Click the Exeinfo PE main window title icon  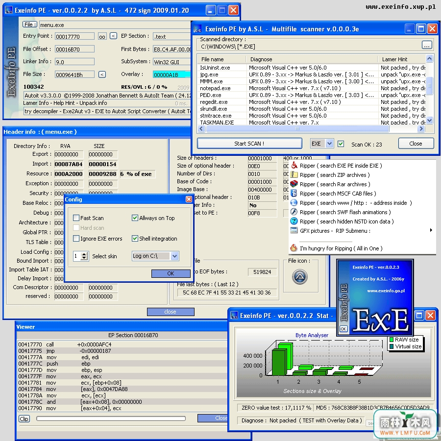[x=9, y=10]
